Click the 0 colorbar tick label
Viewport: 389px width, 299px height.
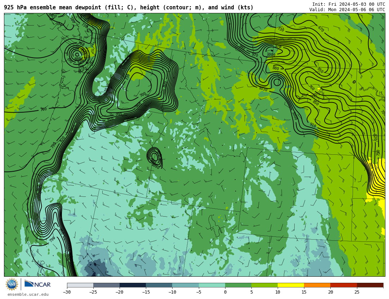point(225,292)
